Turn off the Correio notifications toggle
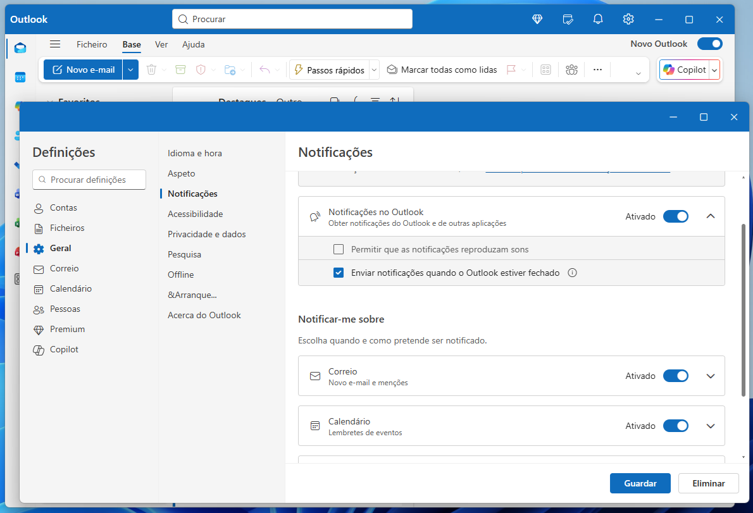 click(675, 376)
